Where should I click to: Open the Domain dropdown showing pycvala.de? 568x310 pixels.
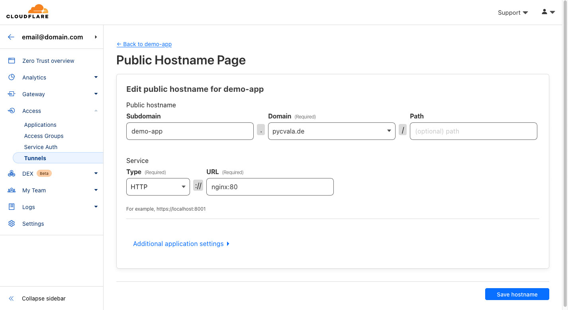pos(331,131)
